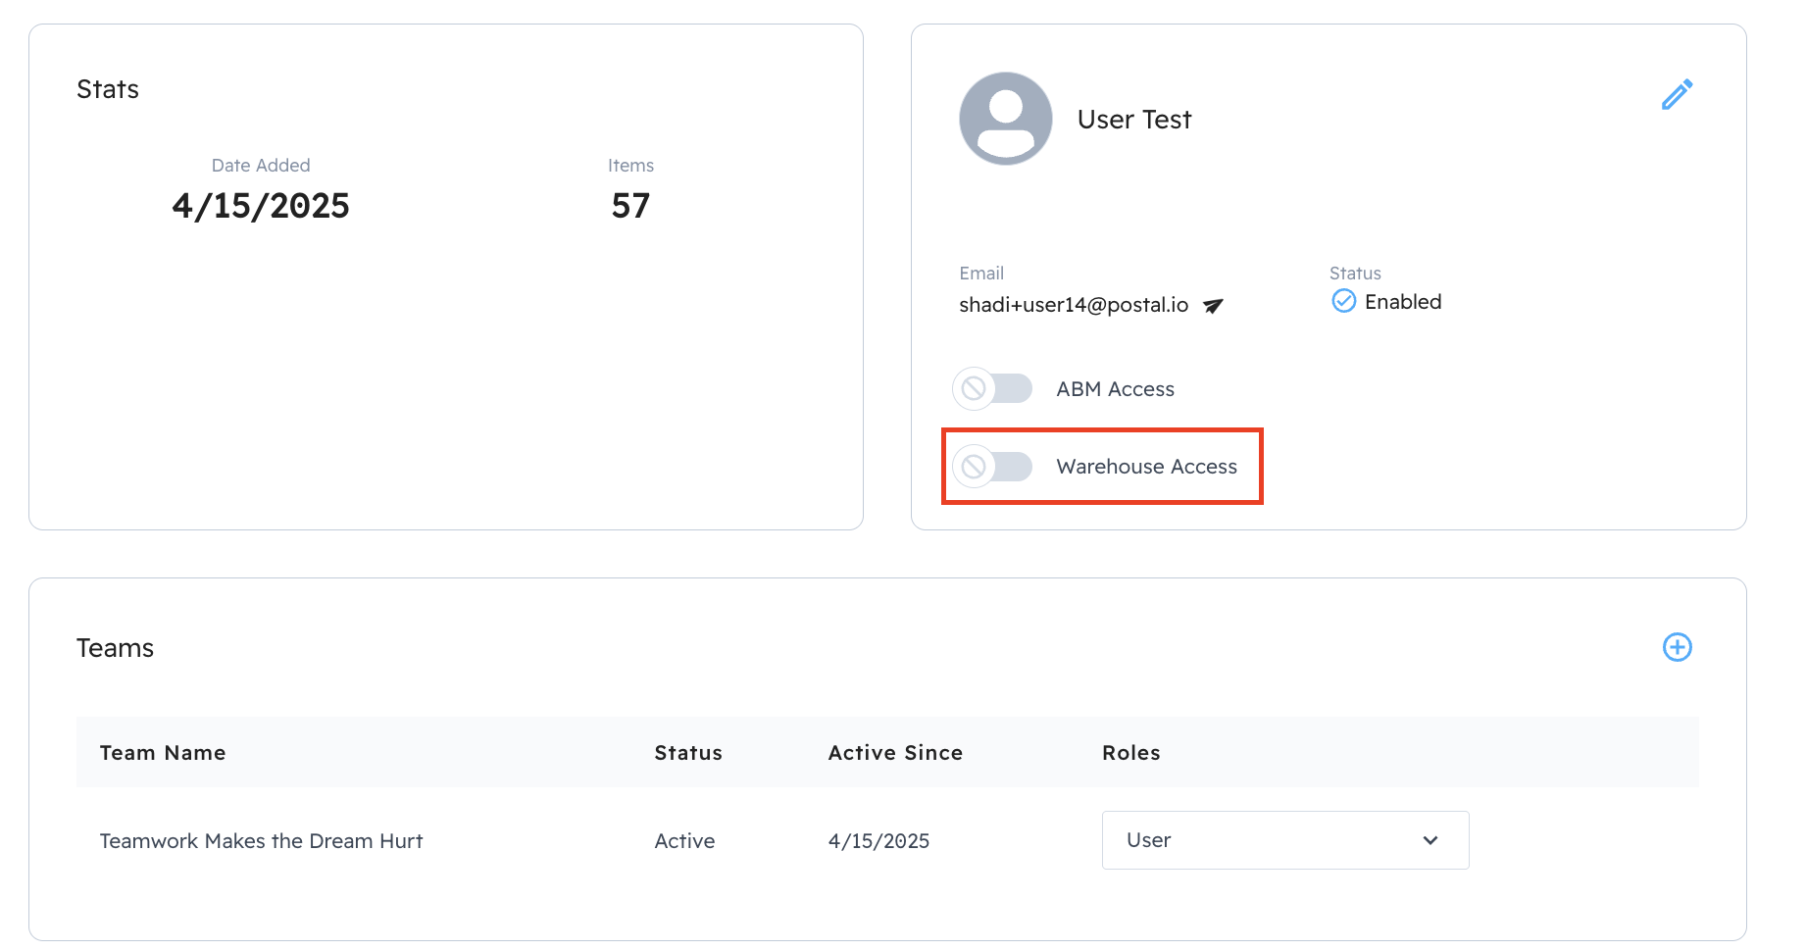Add a team with the plus icon
The height and width of the screenshot is (951, 1806).
coord(1677,647)
